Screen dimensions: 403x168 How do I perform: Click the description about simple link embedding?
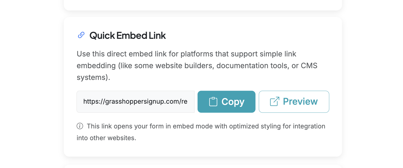tap(197, 65)
